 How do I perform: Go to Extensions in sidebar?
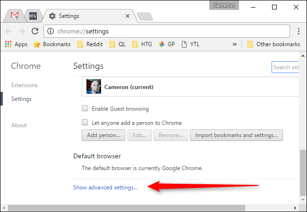click(25, 85)
